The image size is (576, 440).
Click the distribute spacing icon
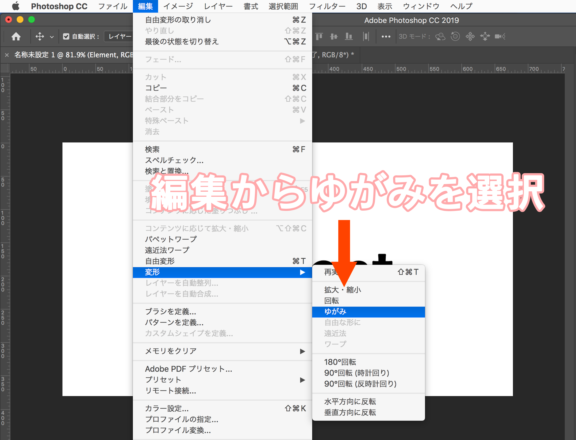(366, 36)
